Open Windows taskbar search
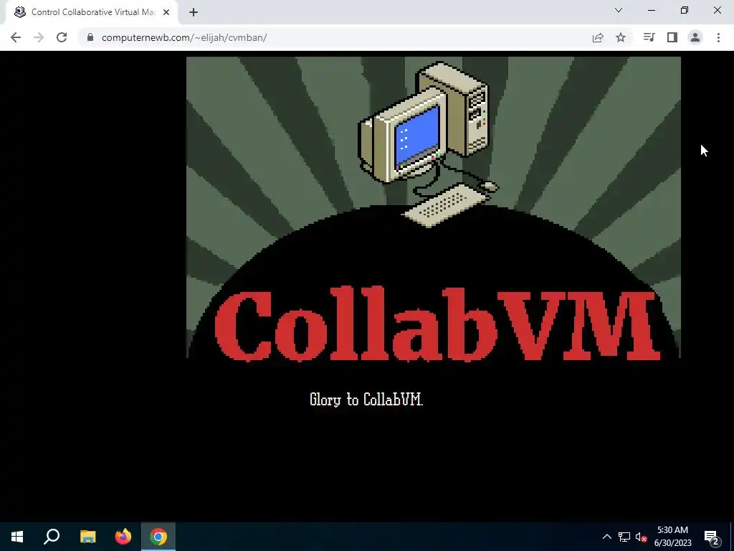Viewport: 734px width, 551px height. click(52, 537)
